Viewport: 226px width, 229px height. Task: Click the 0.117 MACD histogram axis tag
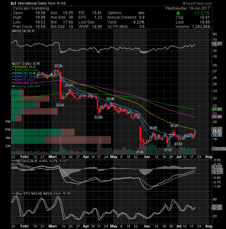click(217, 167)
